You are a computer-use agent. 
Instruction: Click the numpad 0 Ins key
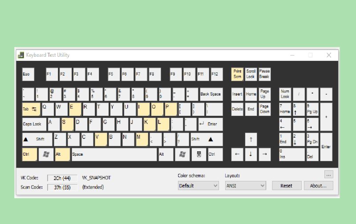(292, 154)
